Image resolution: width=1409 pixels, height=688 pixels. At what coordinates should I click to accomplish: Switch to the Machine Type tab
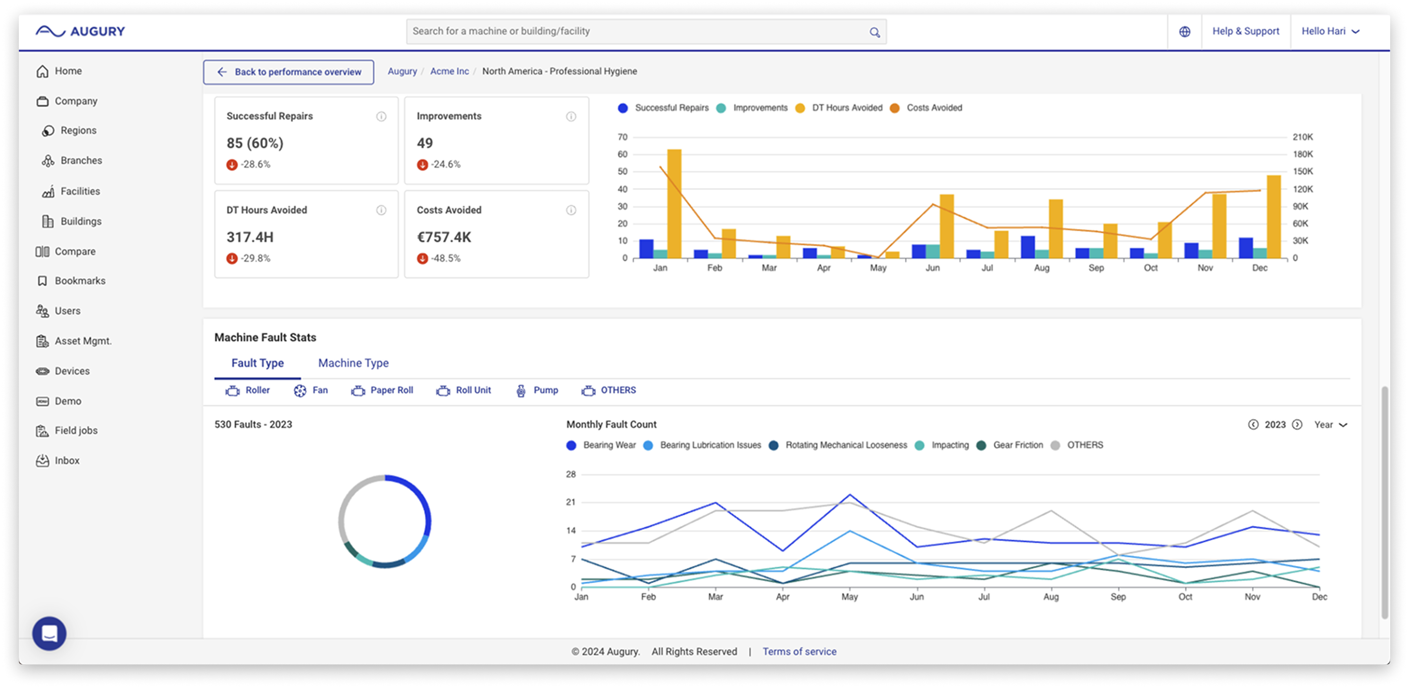353,363
